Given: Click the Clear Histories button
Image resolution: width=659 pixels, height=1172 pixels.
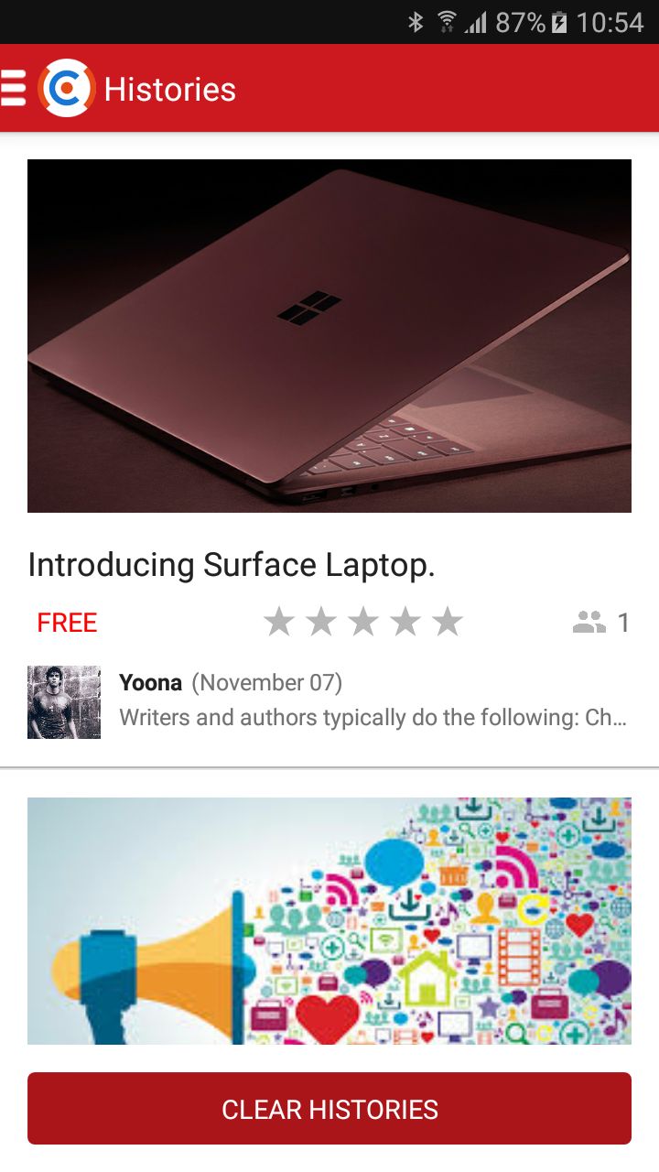Looking at the screenshot, I should (329, 1109).
